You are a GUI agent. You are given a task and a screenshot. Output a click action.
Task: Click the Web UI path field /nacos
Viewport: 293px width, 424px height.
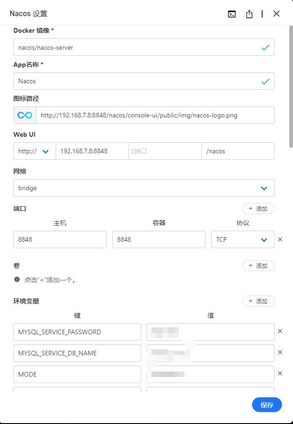pyautogui.click(x=238, y=151)
